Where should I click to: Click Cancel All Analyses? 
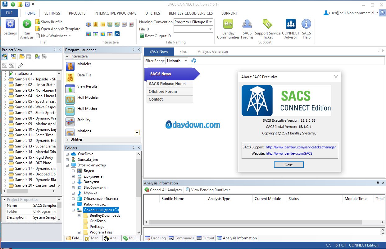[163, 190]
